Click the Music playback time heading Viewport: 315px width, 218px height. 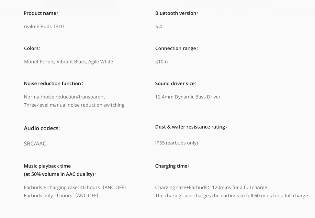pyautogui.click(x=60, y=170)
